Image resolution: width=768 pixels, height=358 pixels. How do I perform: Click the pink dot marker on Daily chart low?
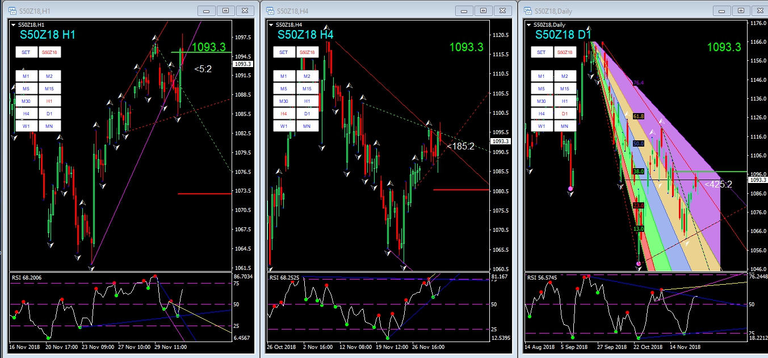tap(639, 264)
